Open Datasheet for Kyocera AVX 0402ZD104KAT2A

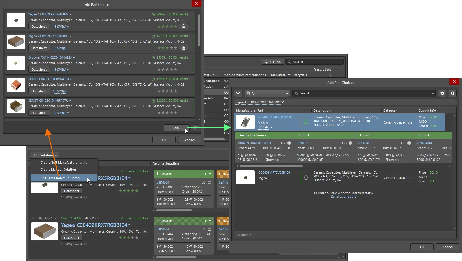(x=39, y=70)
